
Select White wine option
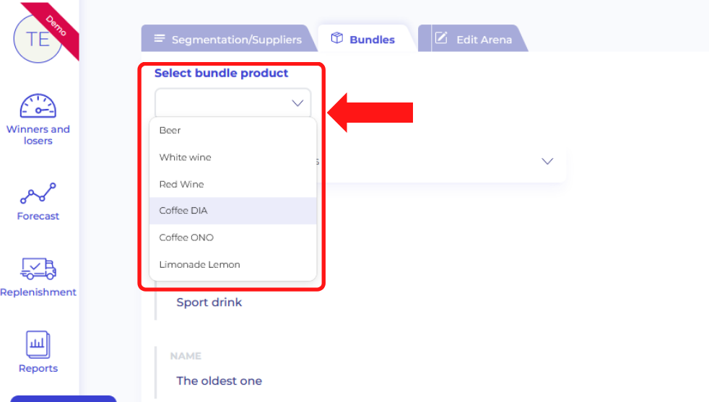pos(186,157)
